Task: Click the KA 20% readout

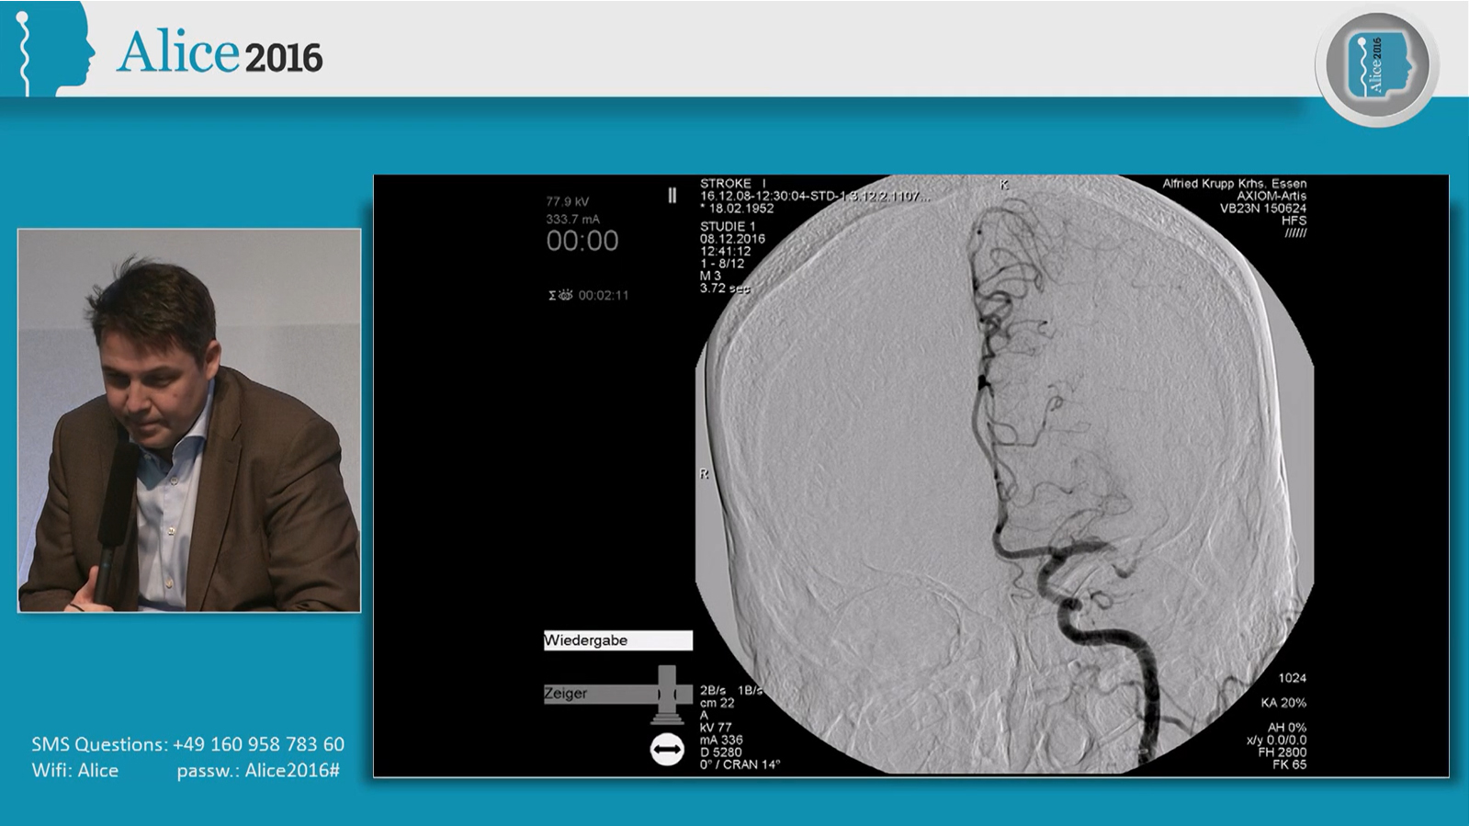Action: [x=1283, y=703]
